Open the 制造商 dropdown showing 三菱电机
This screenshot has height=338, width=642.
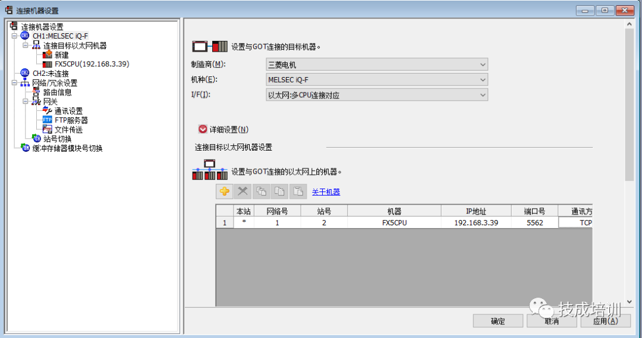click(377, 65)
